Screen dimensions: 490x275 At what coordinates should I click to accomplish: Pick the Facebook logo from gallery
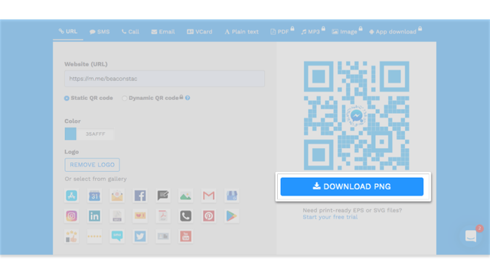tap(140, 196)
